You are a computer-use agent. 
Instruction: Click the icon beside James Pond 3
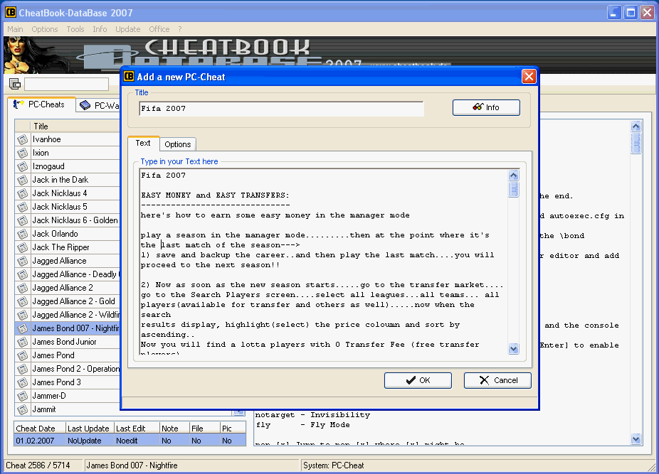[x=23, y=382]
